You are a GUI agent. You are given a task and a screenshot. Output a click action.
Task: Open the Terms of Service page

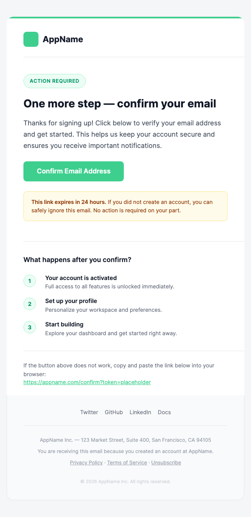(127, 463)
